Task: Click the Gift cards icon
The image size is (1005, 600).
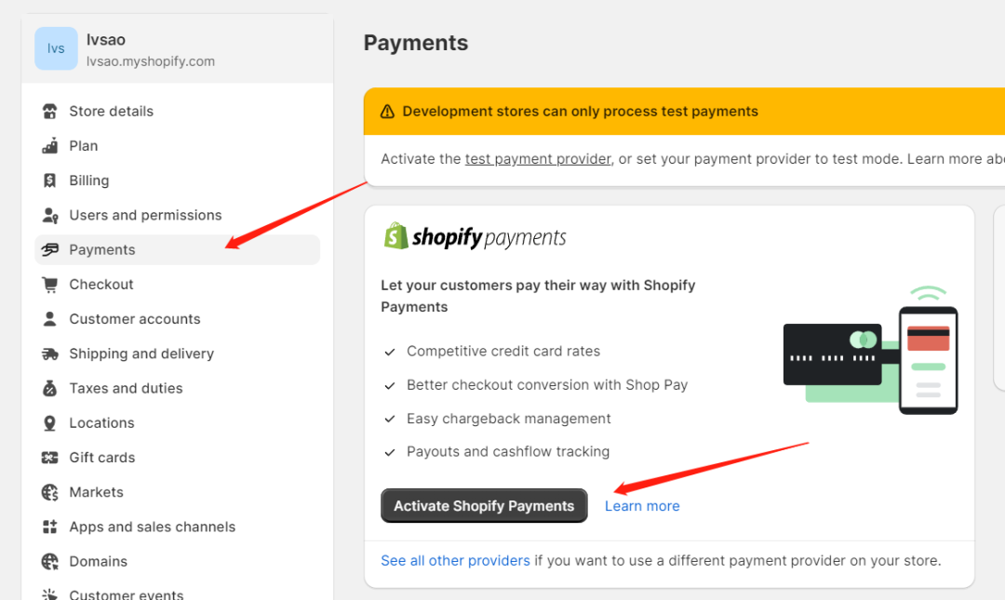Action: tap(50, 458)
